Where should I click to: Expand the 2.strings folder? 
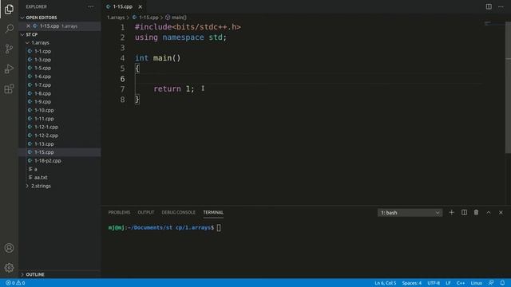click(x=41, y=186)
